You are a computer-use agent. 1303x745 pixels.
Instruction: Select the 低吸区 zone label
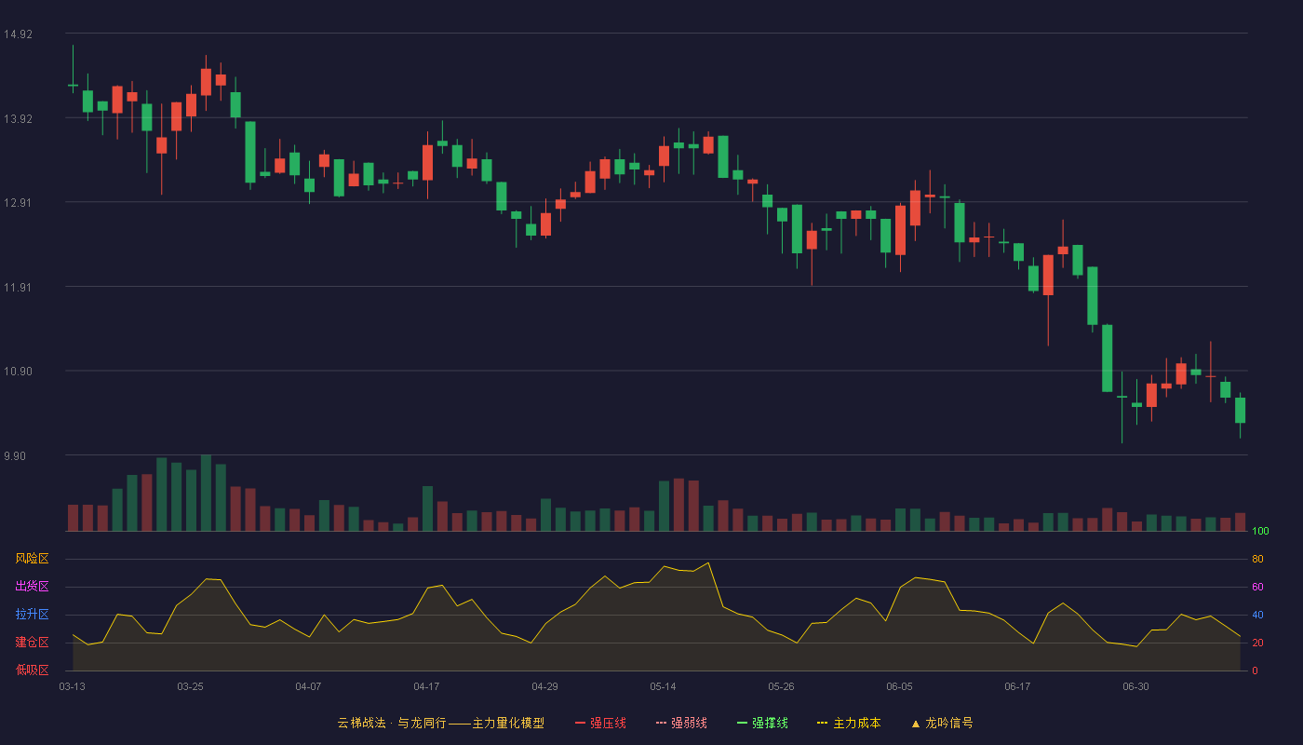click(32, 670)
